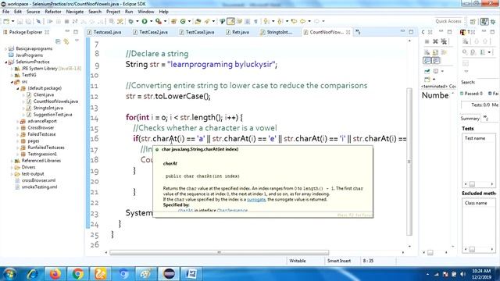
Task: Open Google Chrome from the taskbar
Action: tap(77, 274)
